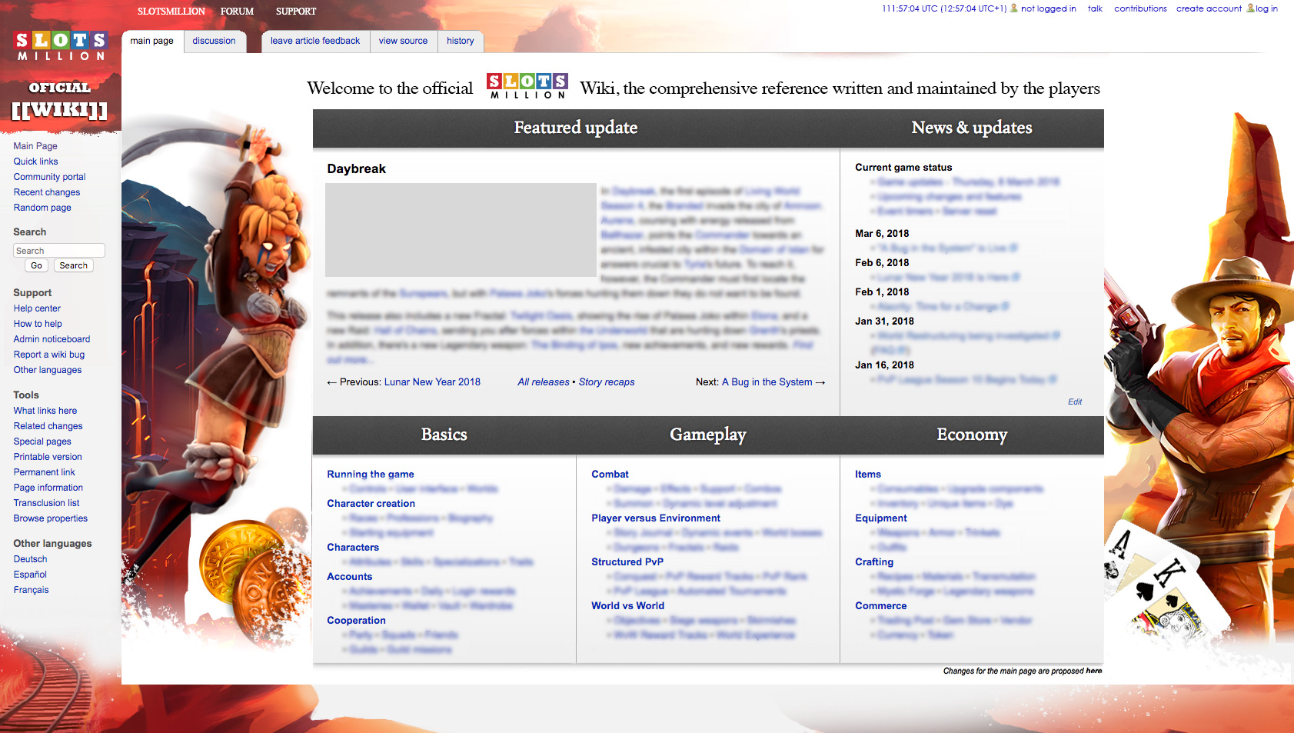Open Random page link

[x=42, y=208]
